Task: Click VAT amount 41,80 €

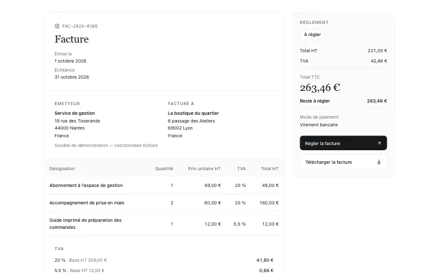Action: pos(265,260)
